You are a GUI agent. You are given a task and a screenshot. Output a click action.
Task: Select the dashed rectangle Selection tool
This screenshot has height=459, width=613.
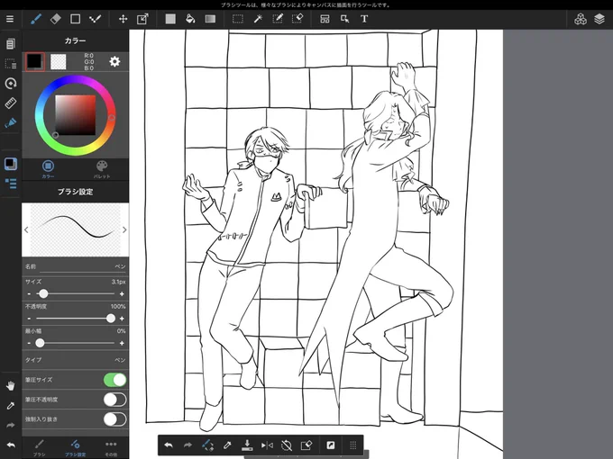238,19
